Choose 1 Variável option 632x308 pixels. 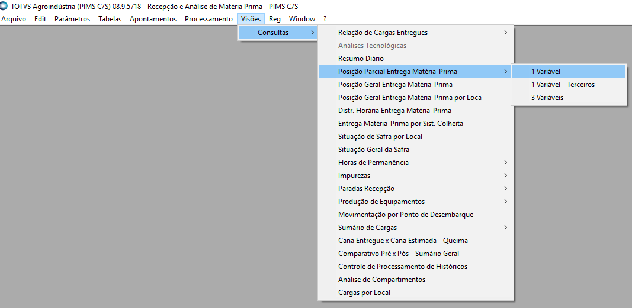coord(569,72)
